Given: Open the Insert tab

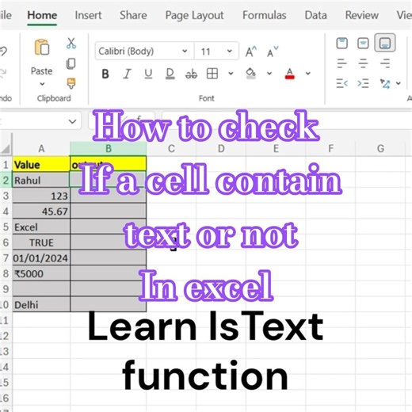Looking at the screenshot, I should click(88, 15).
